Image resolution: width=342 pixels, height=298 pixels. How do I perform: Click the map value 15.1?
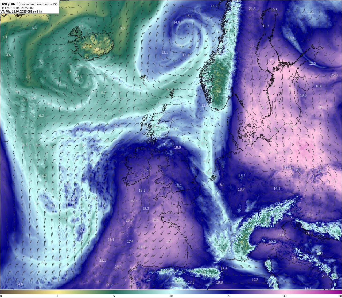pyautogui.click(x=189, y=16)
